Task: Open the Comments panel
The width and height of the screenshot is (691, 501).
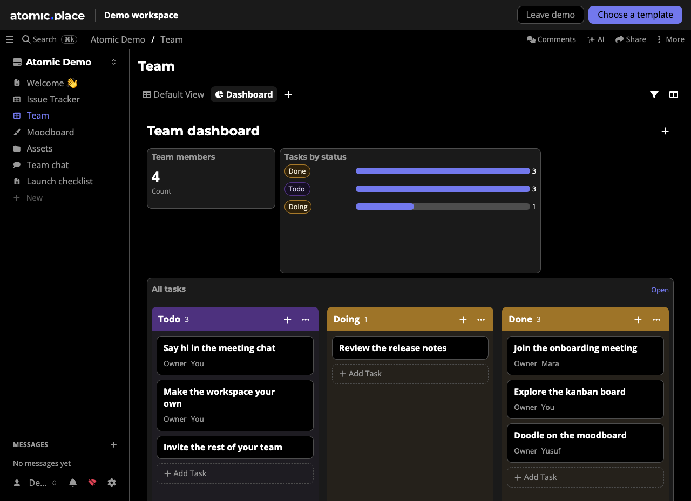Action: (551, 39)
